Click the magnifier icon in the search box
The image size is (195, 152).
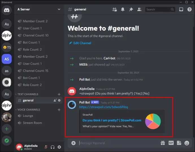(x=172, y=9)
